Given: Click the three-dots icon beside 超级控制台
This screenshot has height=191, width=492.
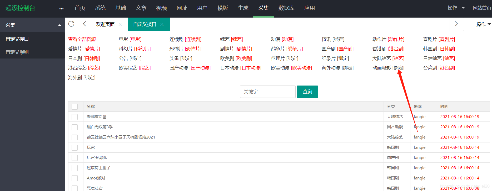Looking at the screenshot, I should (61, 9).
